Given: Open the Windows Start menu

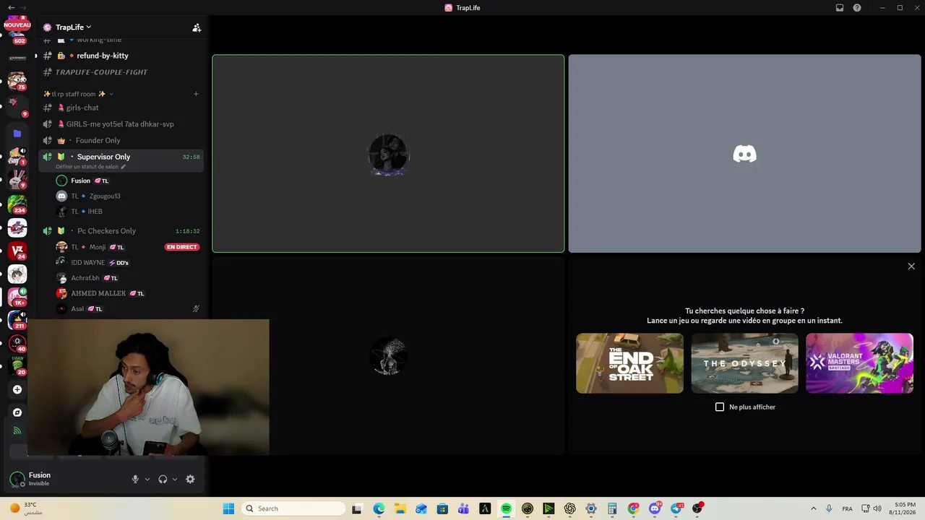Looking at the screenshot, I should click(228, 508).
